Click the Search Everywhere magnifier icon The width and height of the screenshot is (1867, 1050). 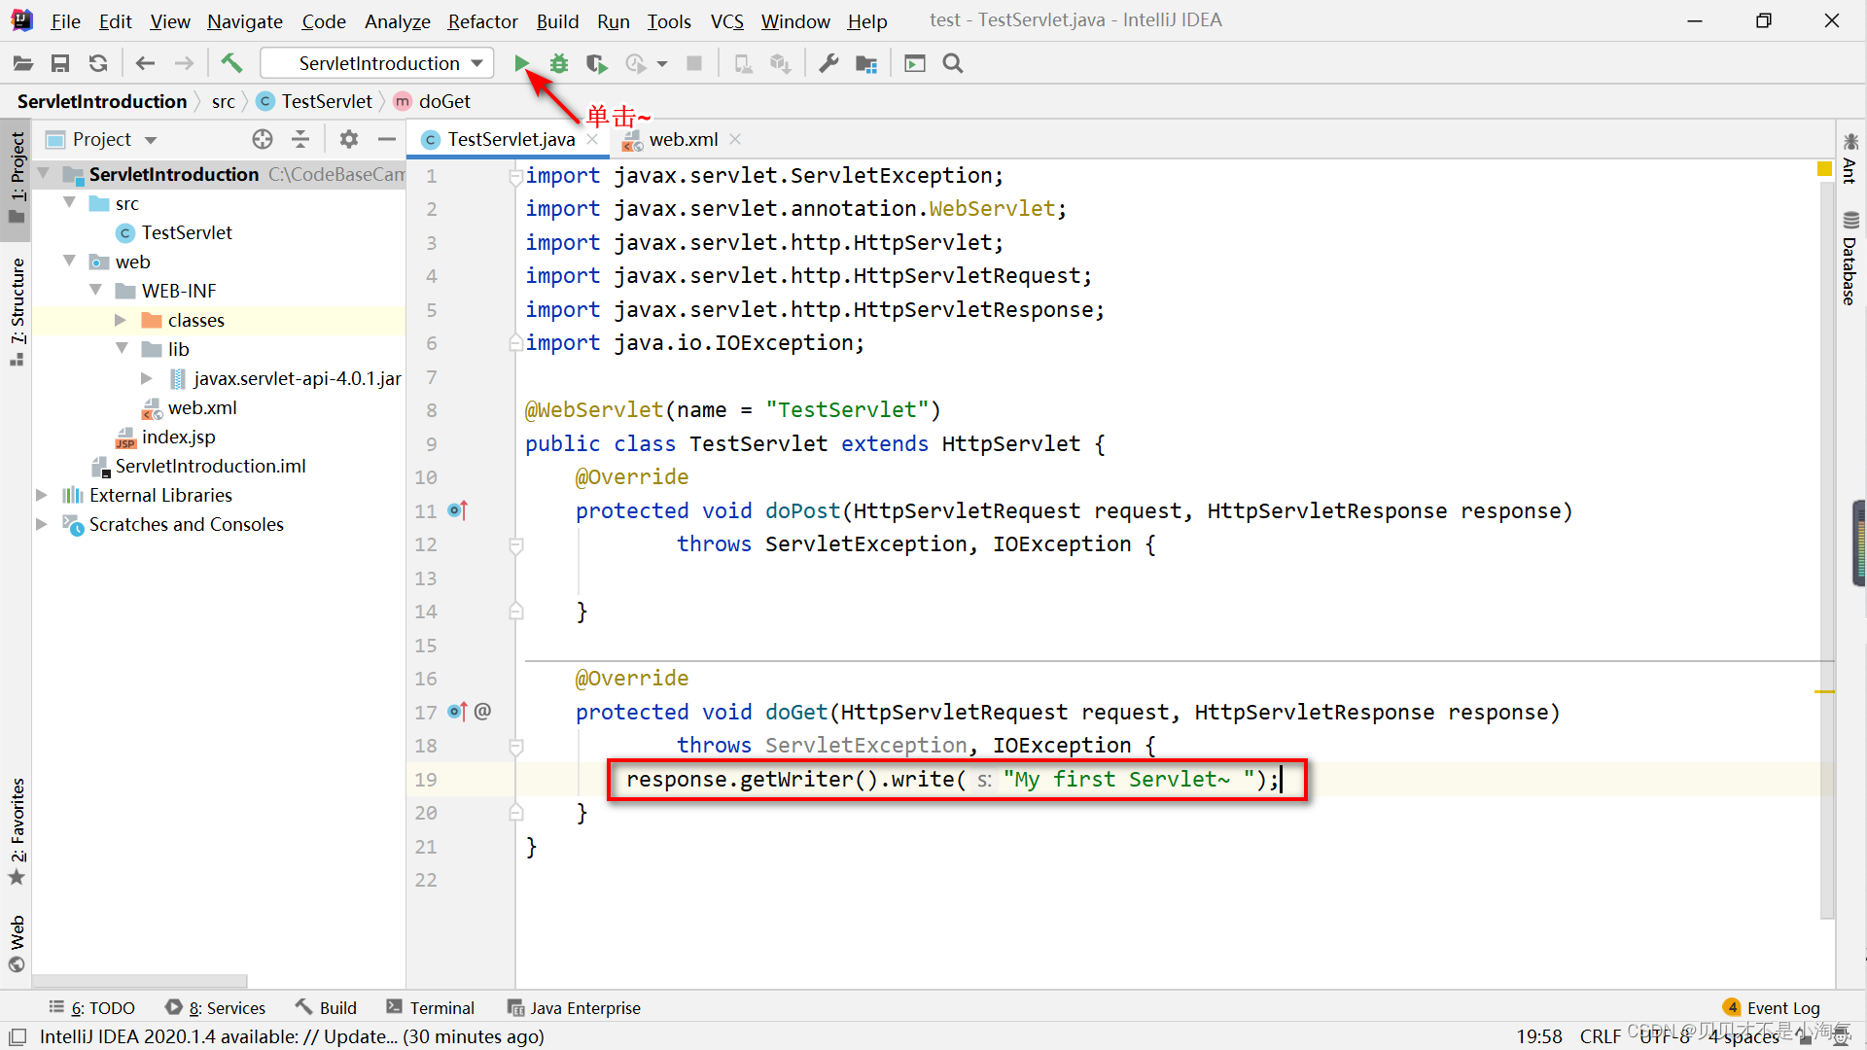pos(953,63)
